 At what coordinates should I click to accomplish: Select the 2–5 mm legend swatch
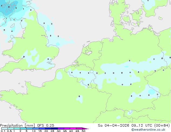click(x=23, y=128)
